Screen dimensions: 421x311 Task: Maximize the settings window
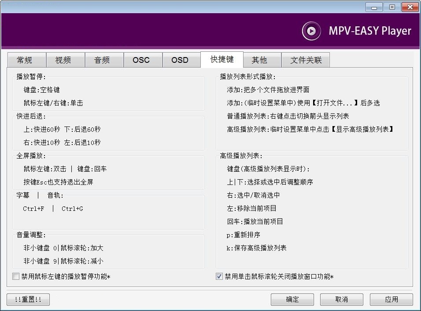tap(392, 7)
